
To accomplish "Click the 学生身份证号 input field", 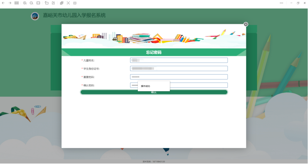I will click(179, 68).
